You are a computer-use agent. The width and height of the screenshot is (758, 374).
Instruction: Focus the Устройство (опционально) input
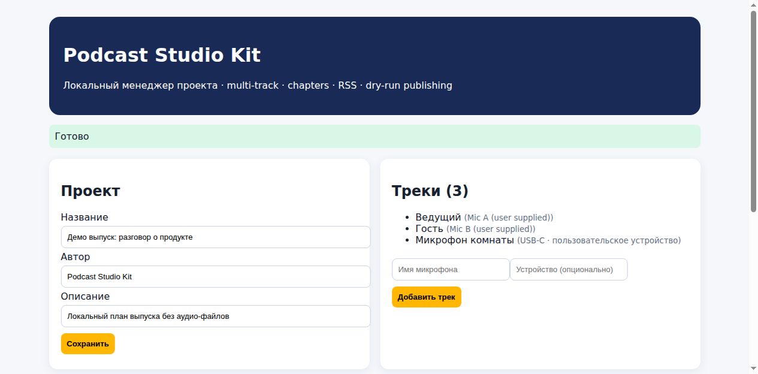click(569, 269)
